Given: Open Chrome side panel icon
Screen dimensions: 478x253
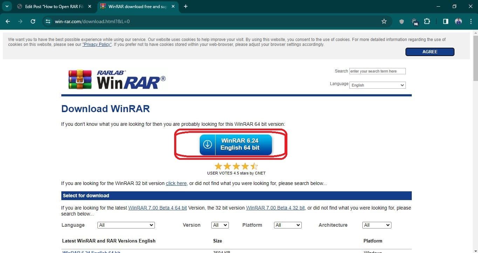Looking at the screenshot, I should pyautogui.click(x=445, y=21).
